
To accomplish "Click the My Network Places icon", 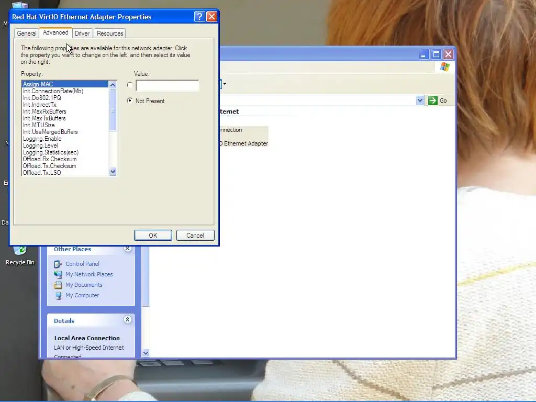I will (x=58, y=274).
